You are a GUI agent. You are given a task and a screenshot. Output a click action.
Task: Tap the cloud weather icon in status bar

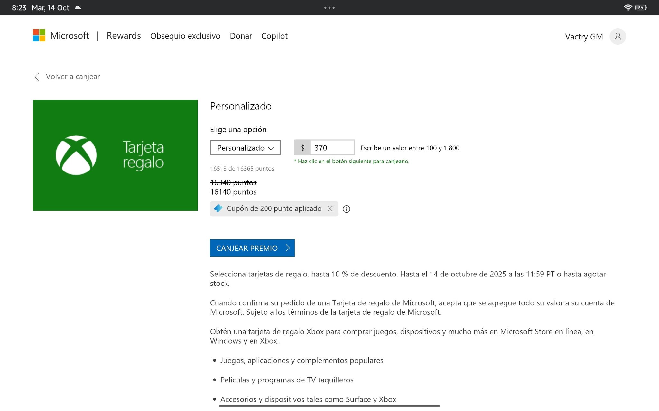coord(78,8)
